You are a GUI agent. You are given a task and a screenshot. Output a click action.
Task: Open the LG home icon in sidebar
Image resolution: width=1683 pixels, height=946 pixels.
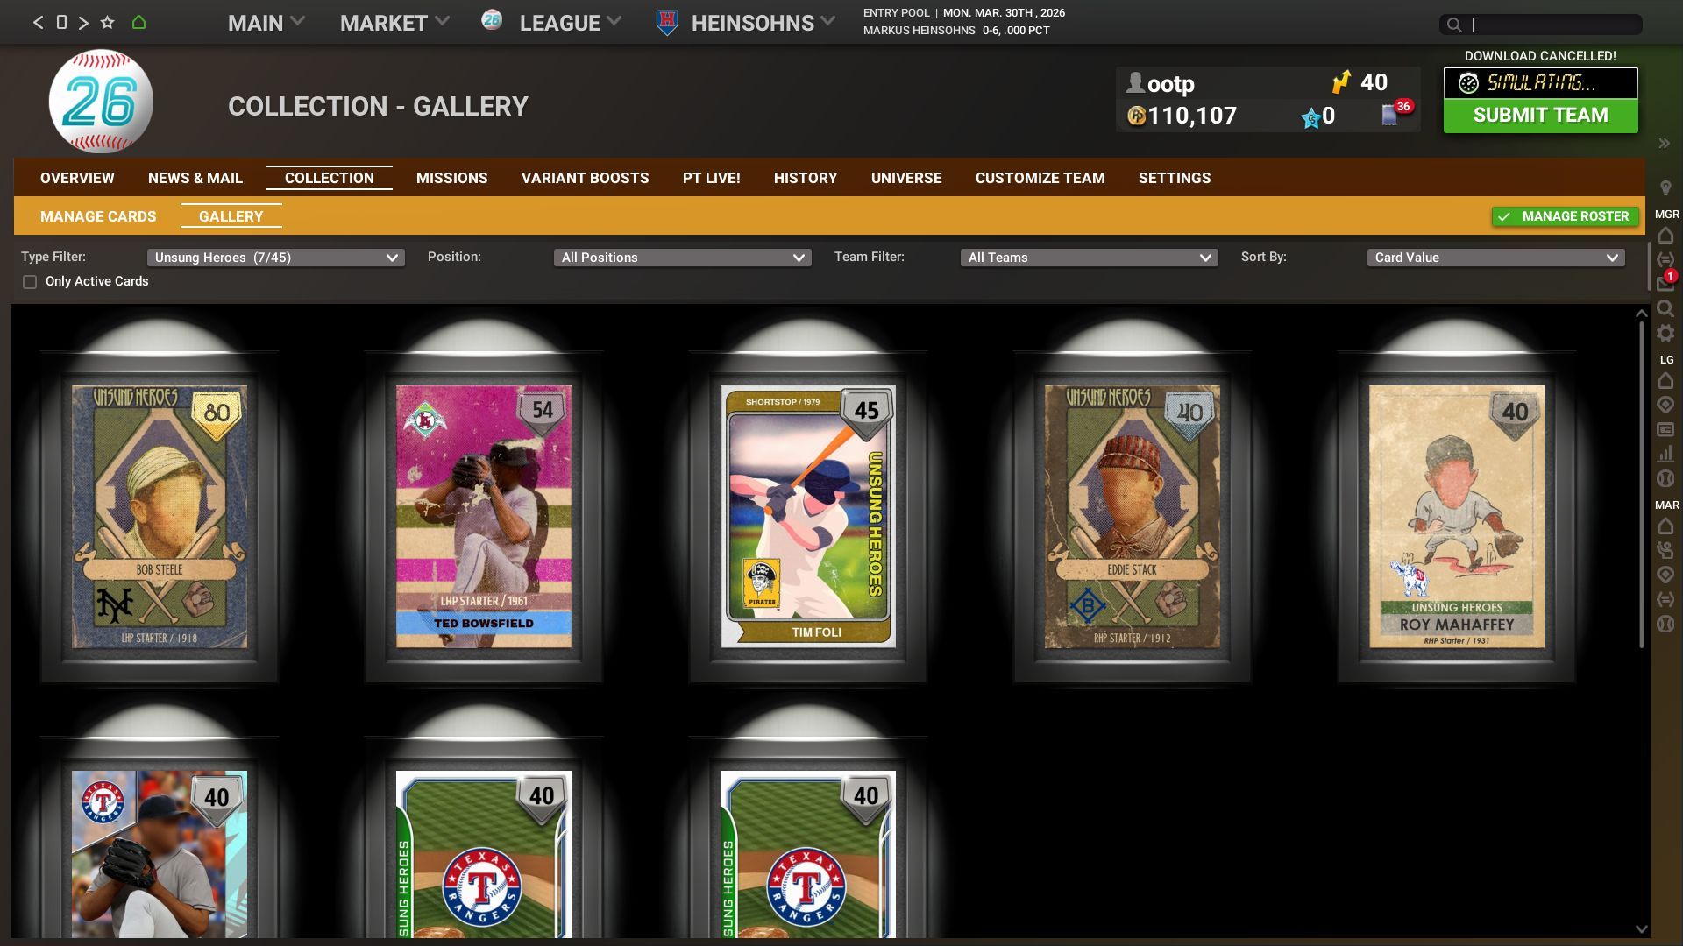coord(1665,381)
